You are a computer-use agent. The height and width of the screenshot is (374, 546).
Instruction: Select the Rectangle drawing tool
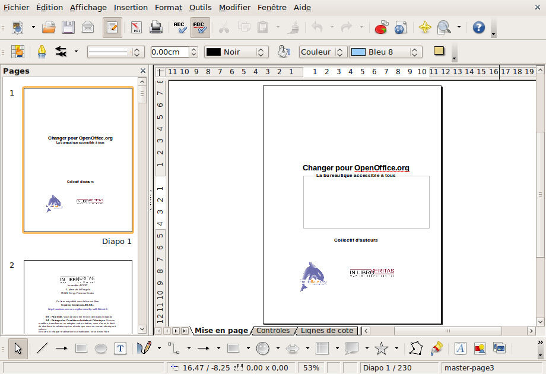81,348
